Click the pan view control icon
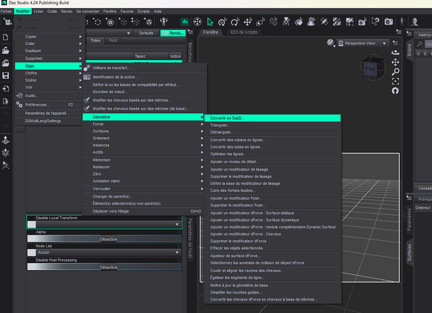 click(395, 62)
